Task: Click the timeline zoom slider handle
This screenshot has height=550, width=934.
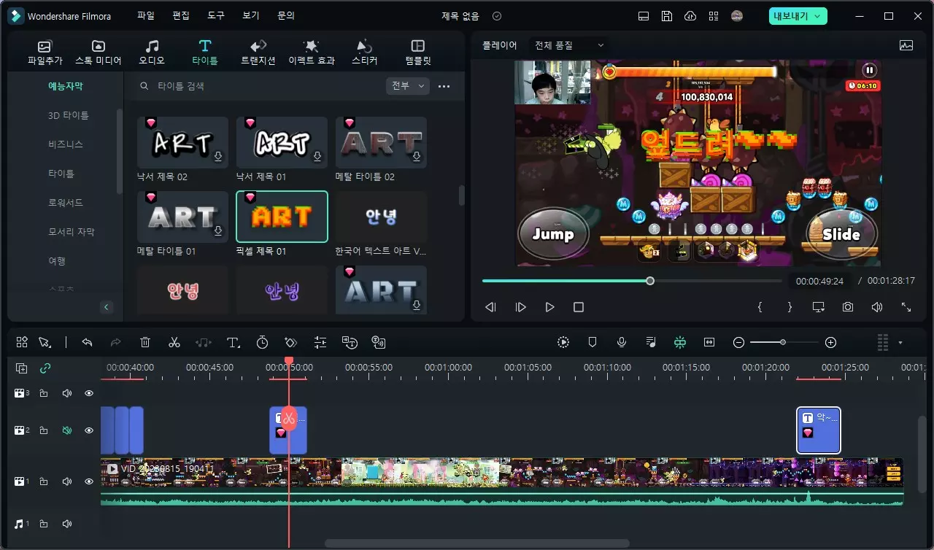Action: (x=783, y=342)
